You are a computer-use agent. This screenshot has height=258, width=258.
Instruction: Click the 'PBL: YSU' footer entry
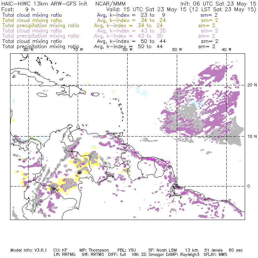tap(127, 250)
